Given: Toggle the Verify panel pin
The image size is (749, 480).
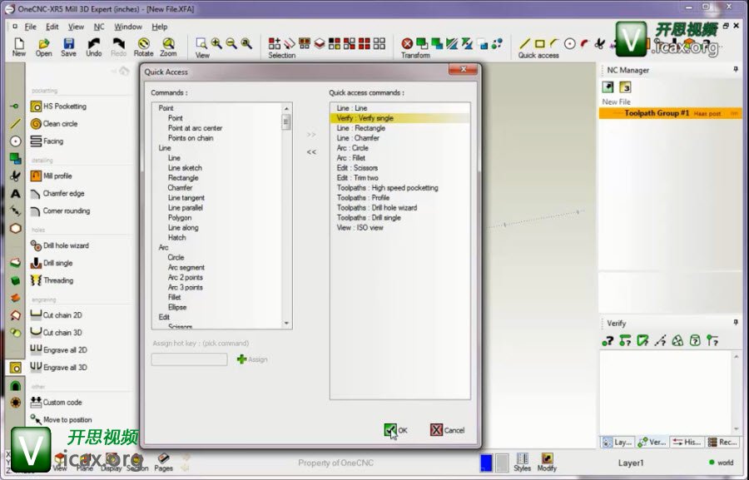Looking at the screenshot, I should click(x=735, y=323).
